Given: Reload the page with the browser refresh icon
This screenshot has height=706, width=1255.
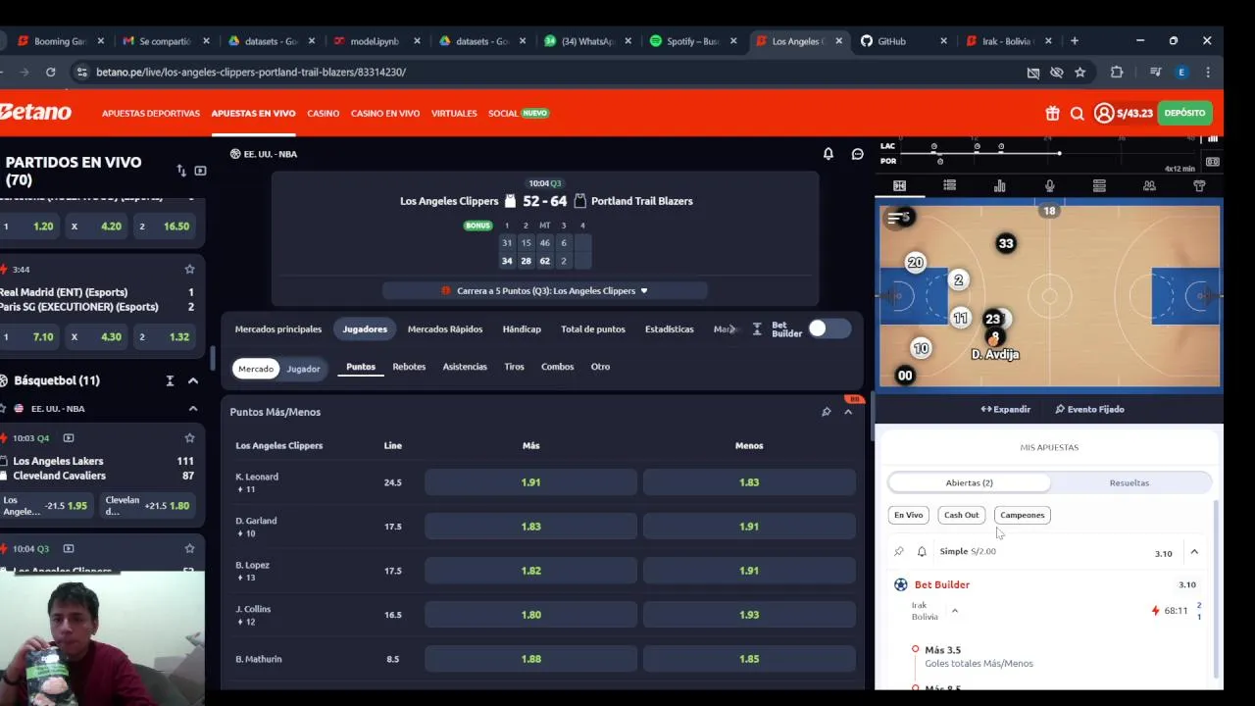Looking at the screenshot, I should pos(50,72).
